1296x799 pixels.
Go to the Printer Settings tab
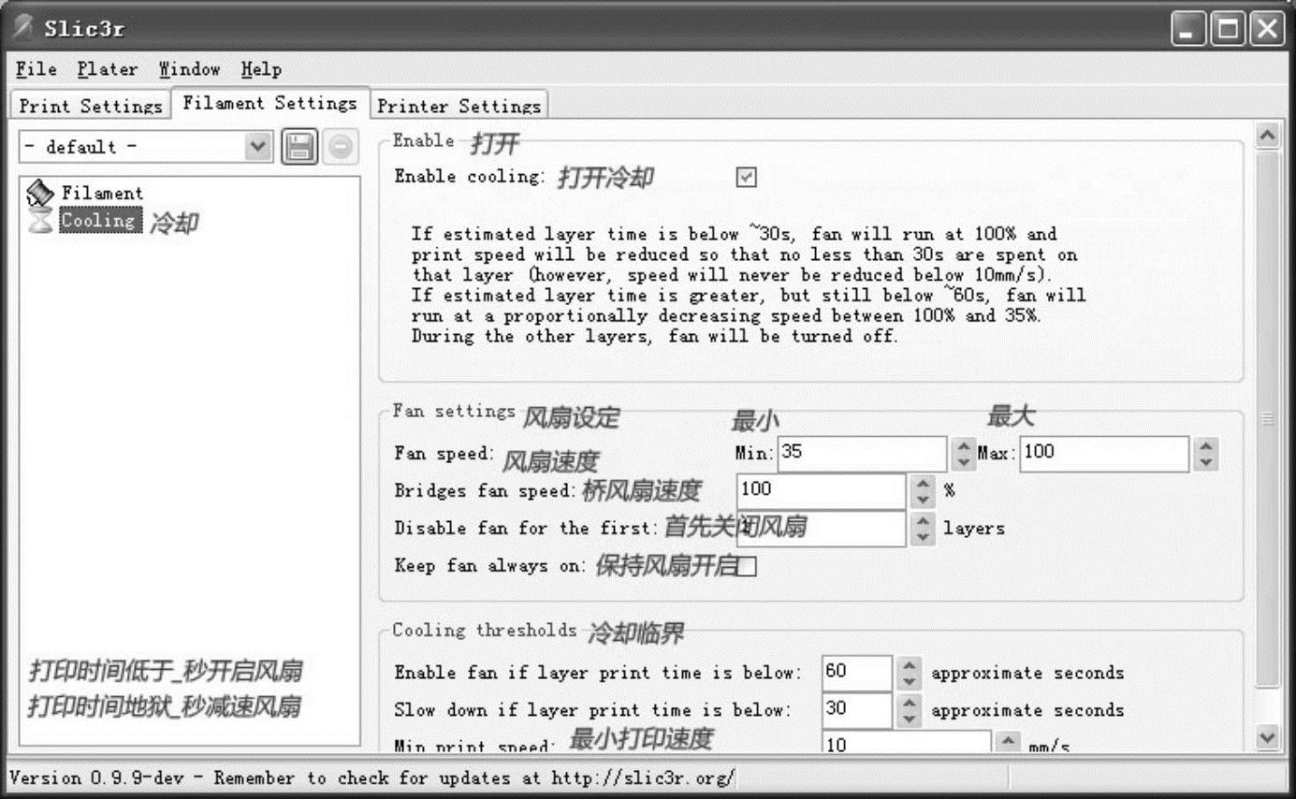point(459,106)
